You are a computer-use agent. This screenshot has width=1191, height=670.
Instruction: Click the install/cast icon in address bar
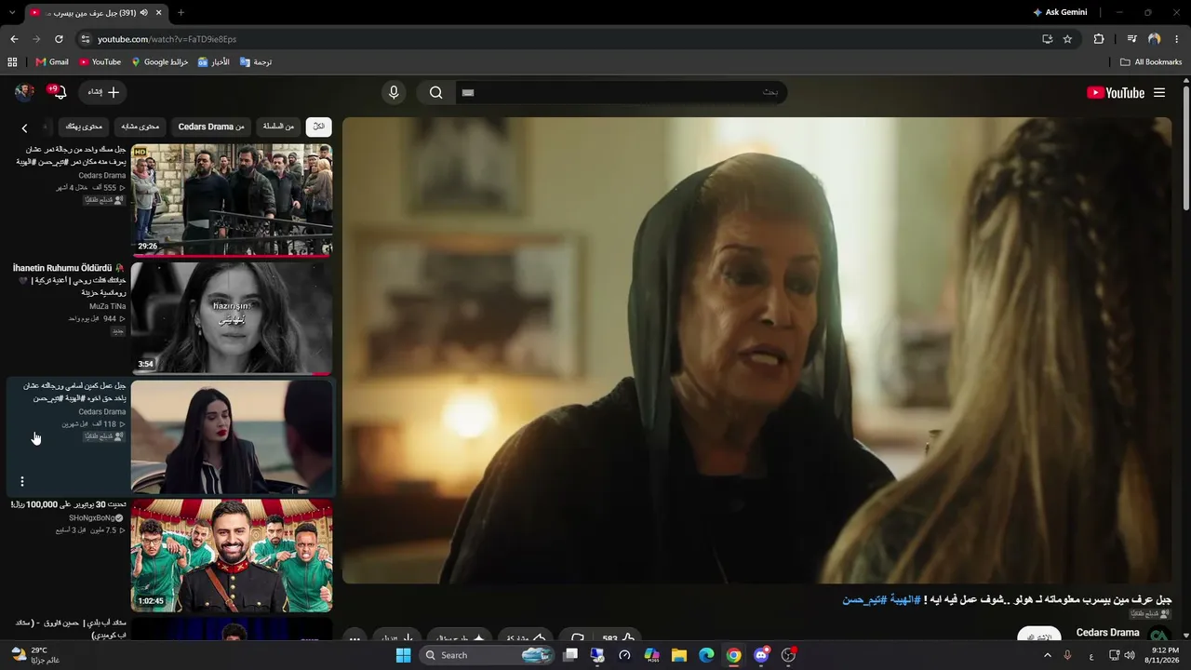(1047, 39)
